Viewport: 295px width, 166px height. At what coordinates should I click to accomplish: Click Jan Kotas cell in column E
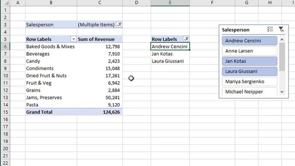pos(170,54)
